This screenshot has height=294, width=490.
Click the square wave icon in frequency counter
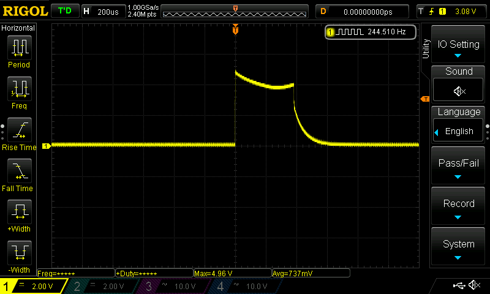[350, 32]
